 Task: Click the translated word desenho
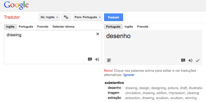point(118,36)
